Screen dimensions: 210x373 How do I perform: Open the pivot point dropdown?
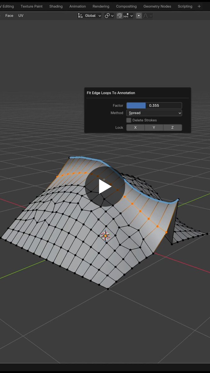109,16
